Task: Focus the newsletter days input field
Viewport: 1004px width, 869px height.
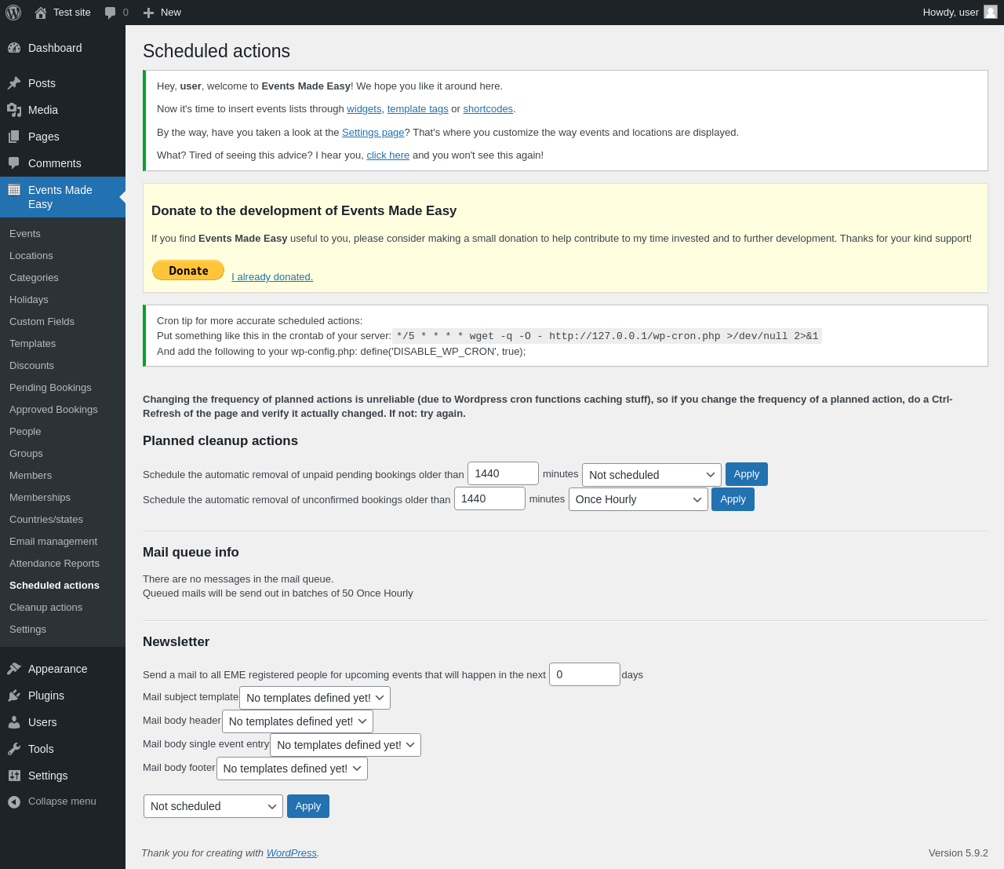Action: point(584,674)
